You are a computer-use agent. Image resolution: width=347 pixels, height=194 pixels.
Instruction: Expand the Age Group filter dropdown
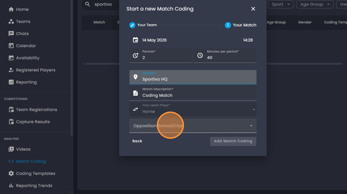[315, 4]
